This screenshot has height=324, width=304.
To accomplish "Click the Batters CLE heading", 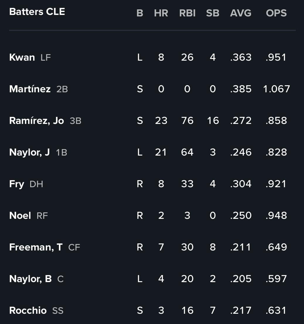I will click(37, 12).
